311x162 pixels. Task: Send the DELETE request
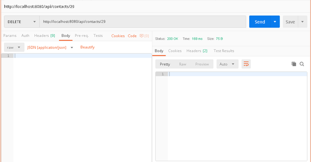click(260, 22)
